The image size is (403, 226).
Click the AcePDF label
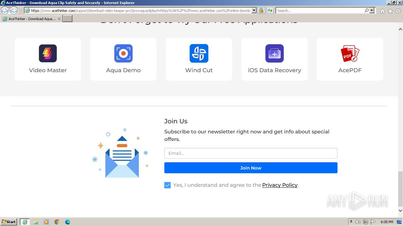tap(350, 70)
